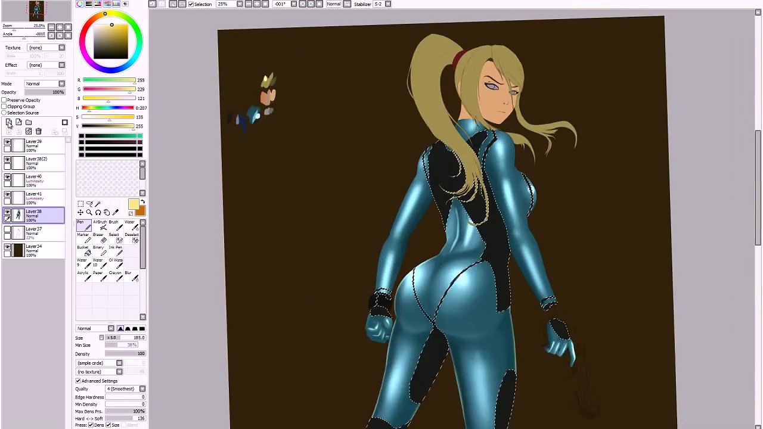Viewport: 763px width, 429px height.
Task: Select the Acrylic brush
Action: 83,276
